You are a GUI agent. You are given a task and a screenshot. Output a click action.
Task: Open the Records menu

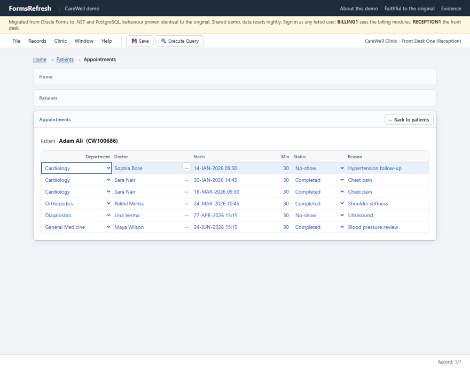click(x=37, y=41)
